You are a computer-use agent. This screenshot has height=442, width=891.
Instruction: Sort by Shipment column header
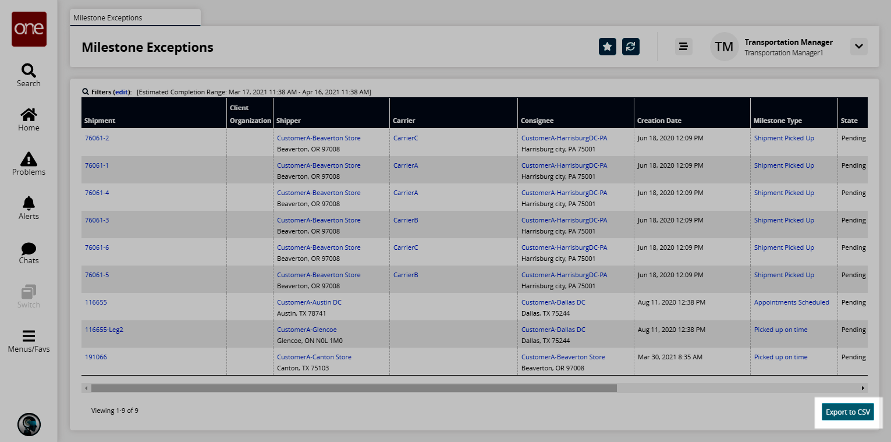pyautogui.click(x=154, y=113)
